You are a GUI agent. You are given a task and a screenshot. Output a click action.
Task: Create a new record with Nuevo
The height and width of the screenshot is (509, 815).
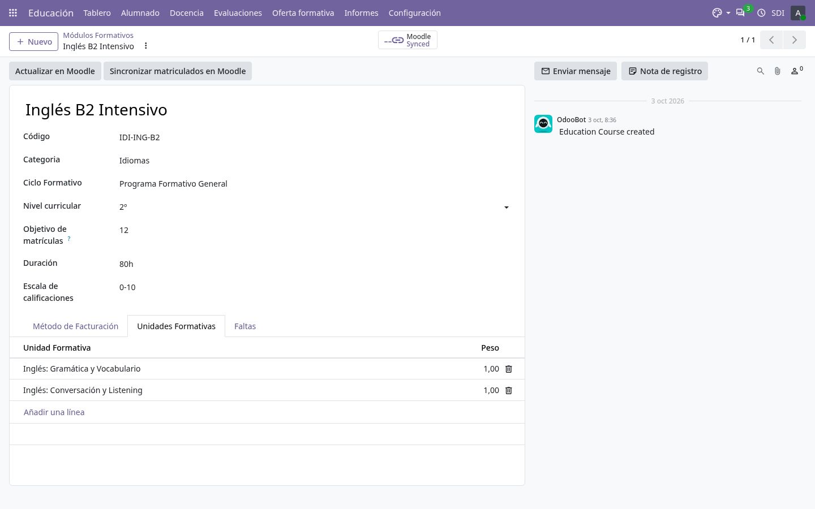pyautogui.click(x=33, y=41)
